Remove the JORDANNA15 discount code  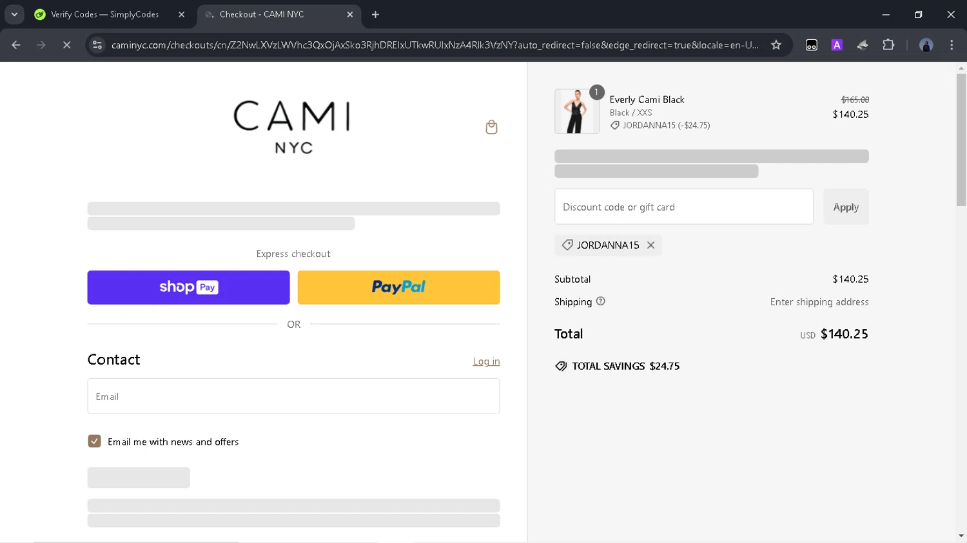(x=651, y=245)
